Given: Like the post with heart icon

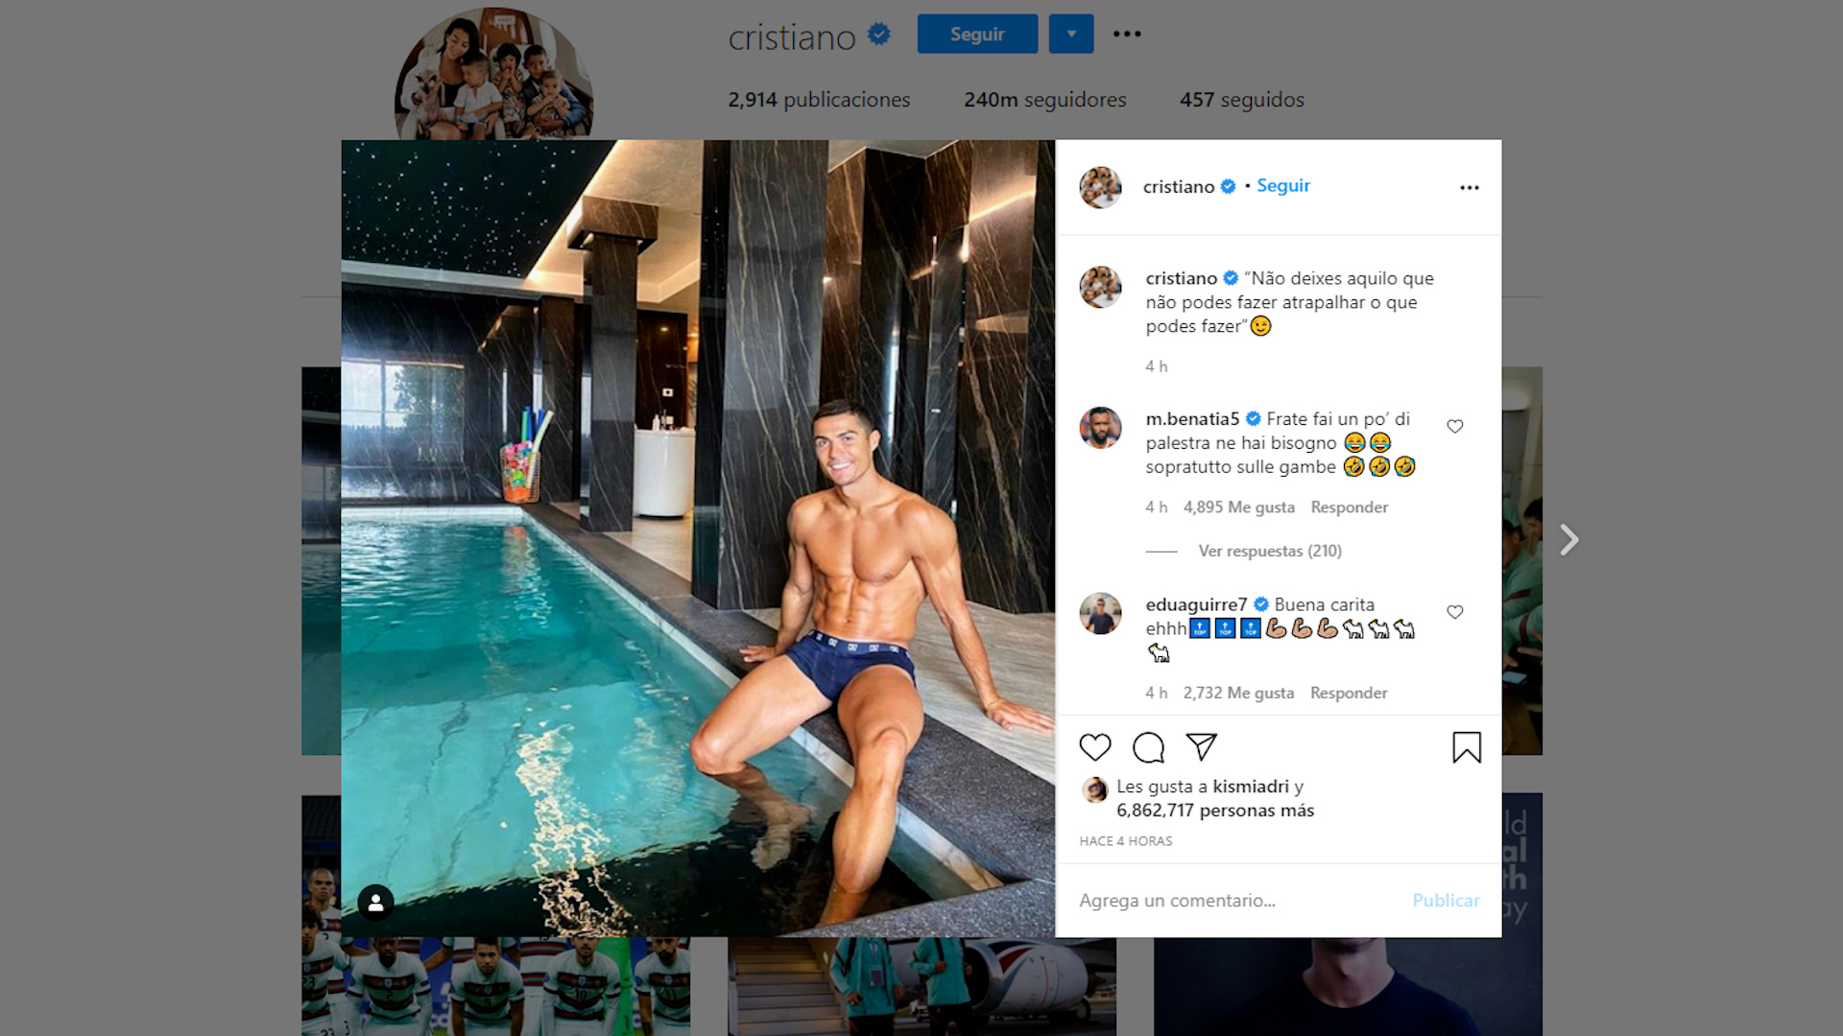Looking at the screenshot, I should pos(1095,747).
